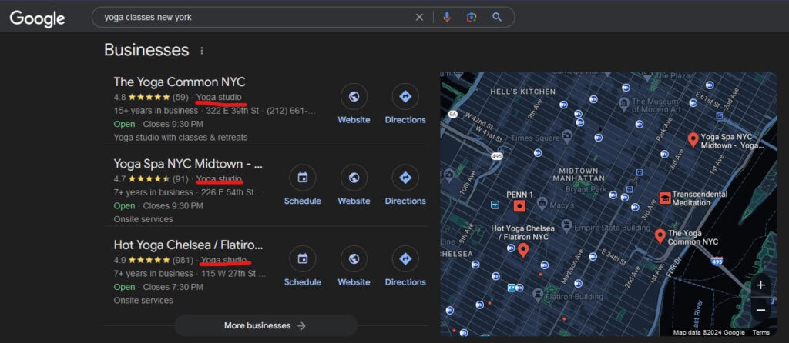Start voice search with the microphone icon
Screen dimensions: 789x343
[x=447, y=18]
